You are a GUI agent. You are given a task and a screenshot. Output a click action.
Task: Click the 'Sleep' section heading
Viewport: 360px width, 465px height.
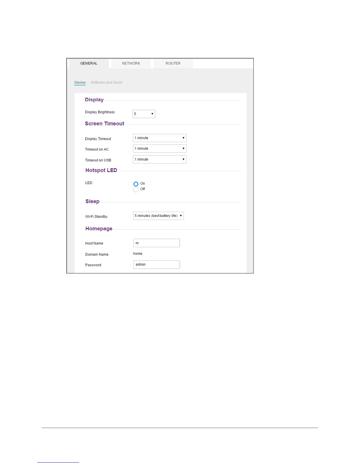coord(92,201)
